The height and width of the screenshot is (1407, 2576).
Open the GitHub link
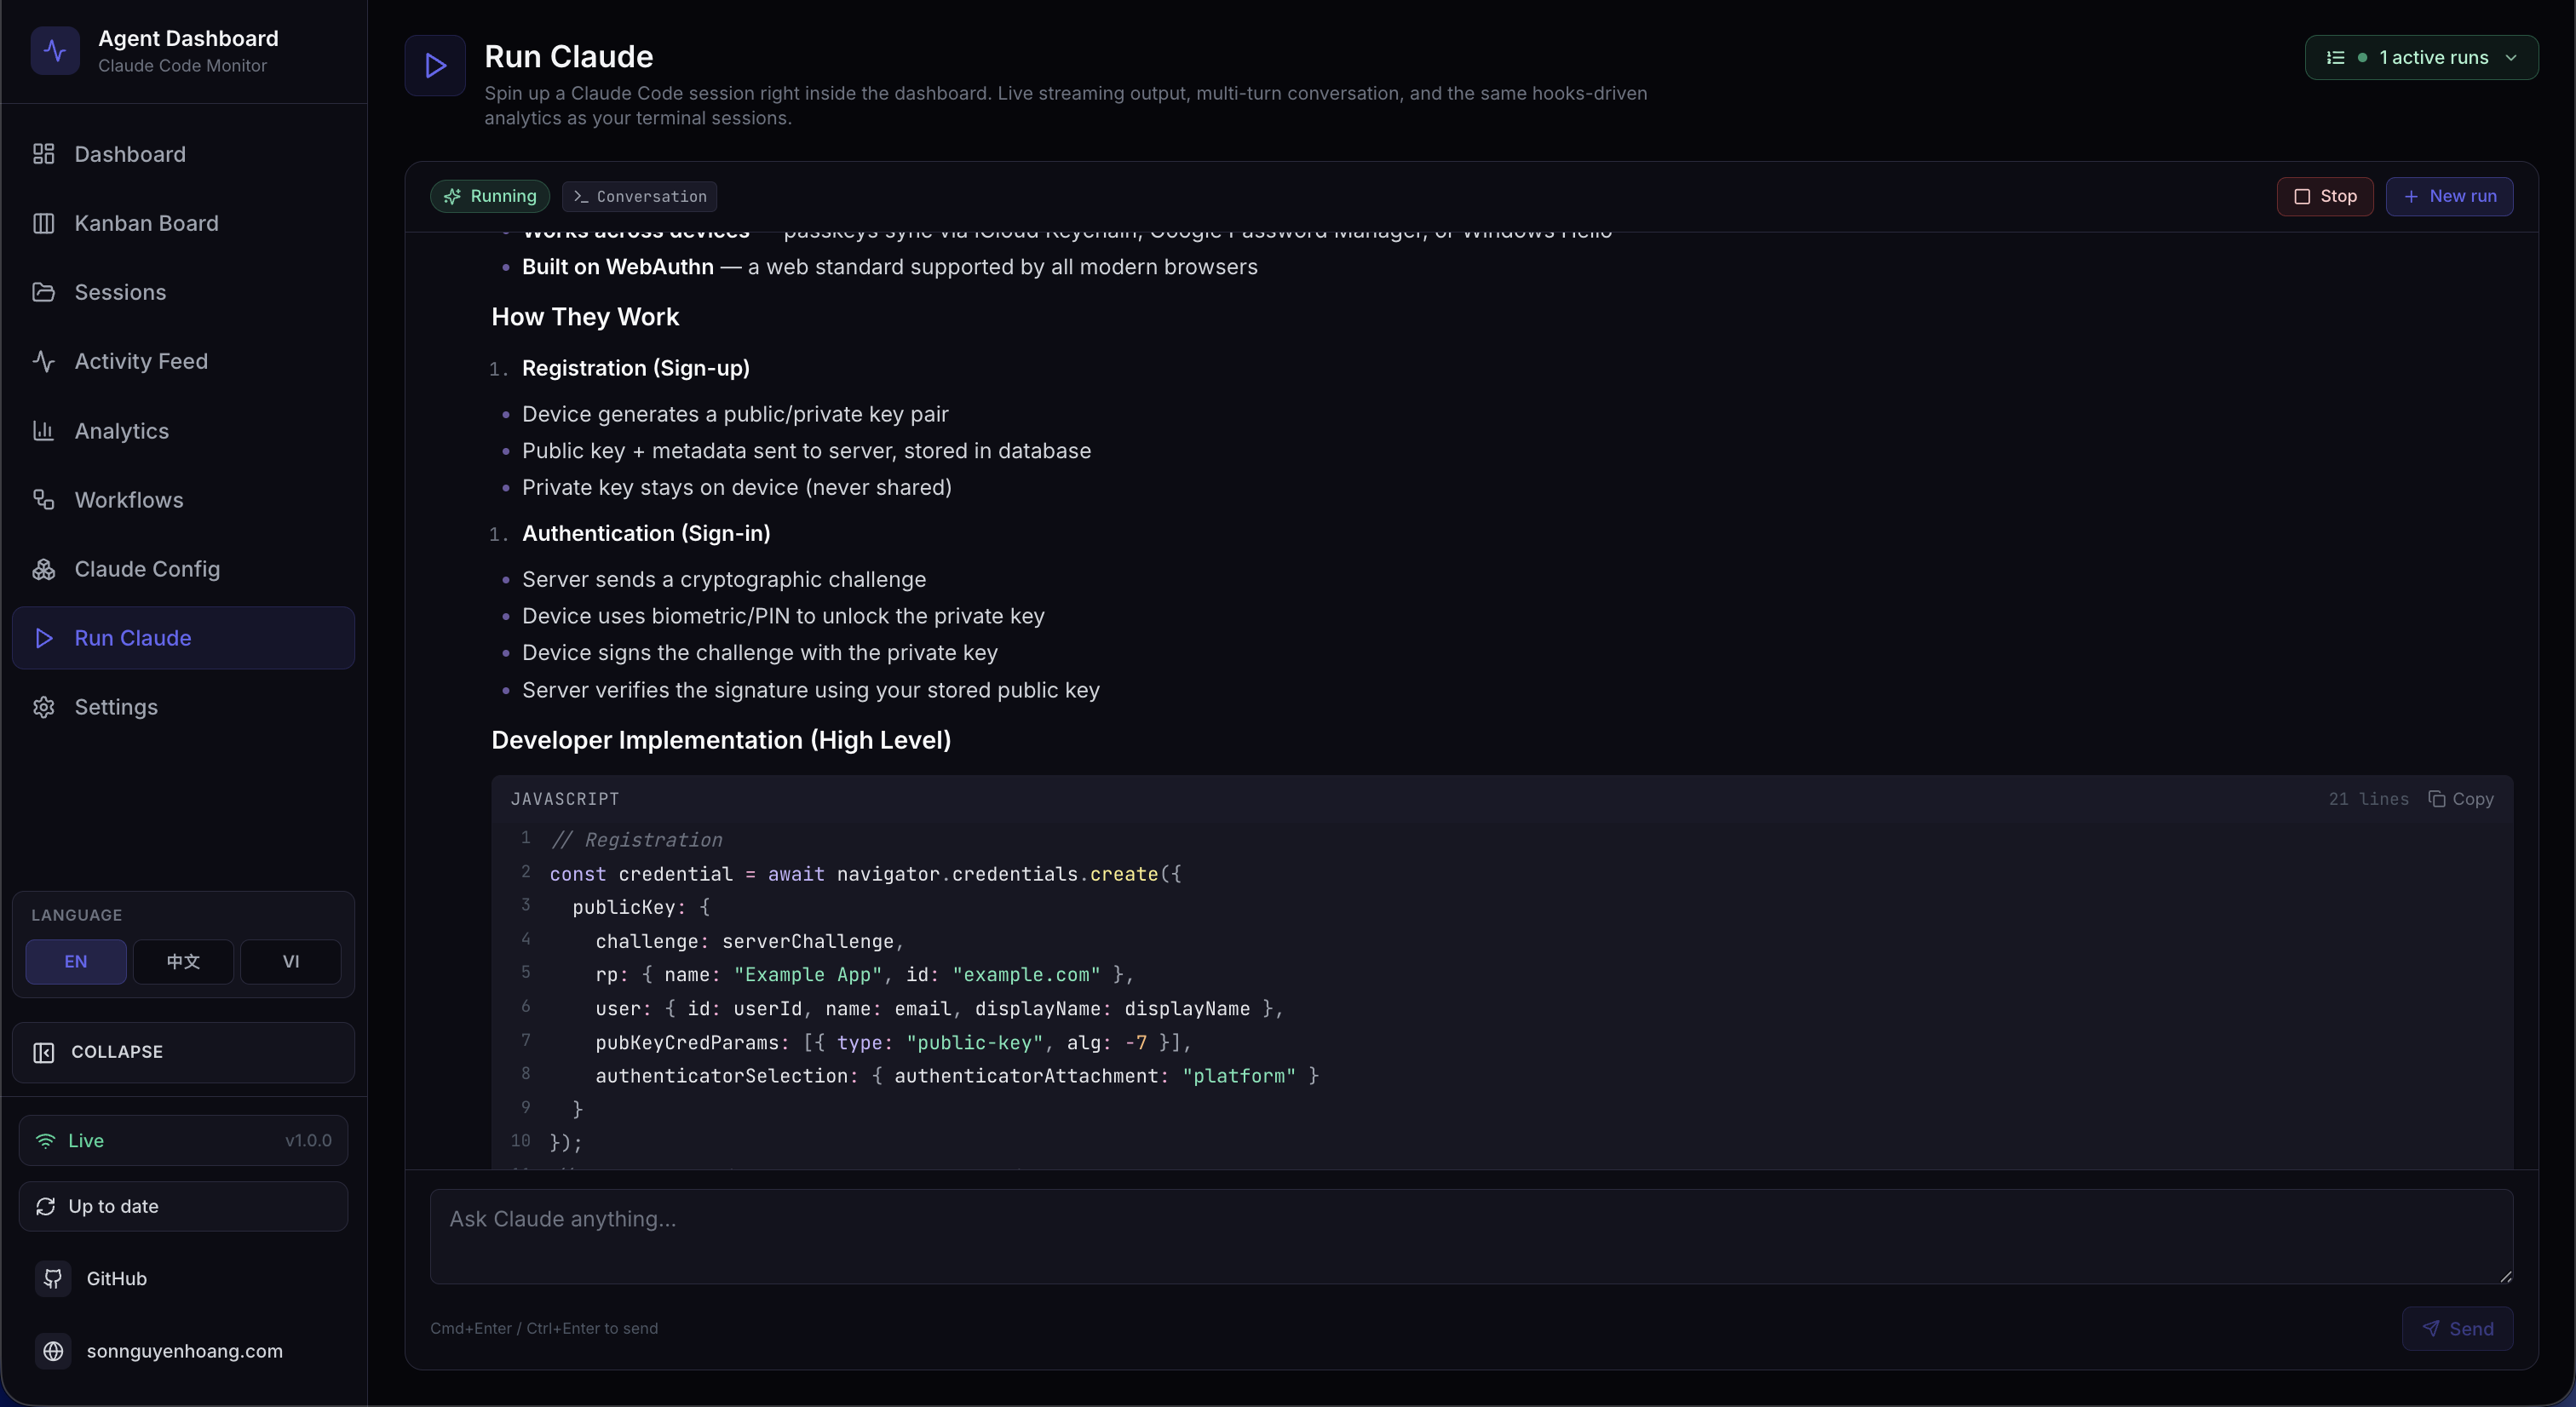[x=183, y=1279]
